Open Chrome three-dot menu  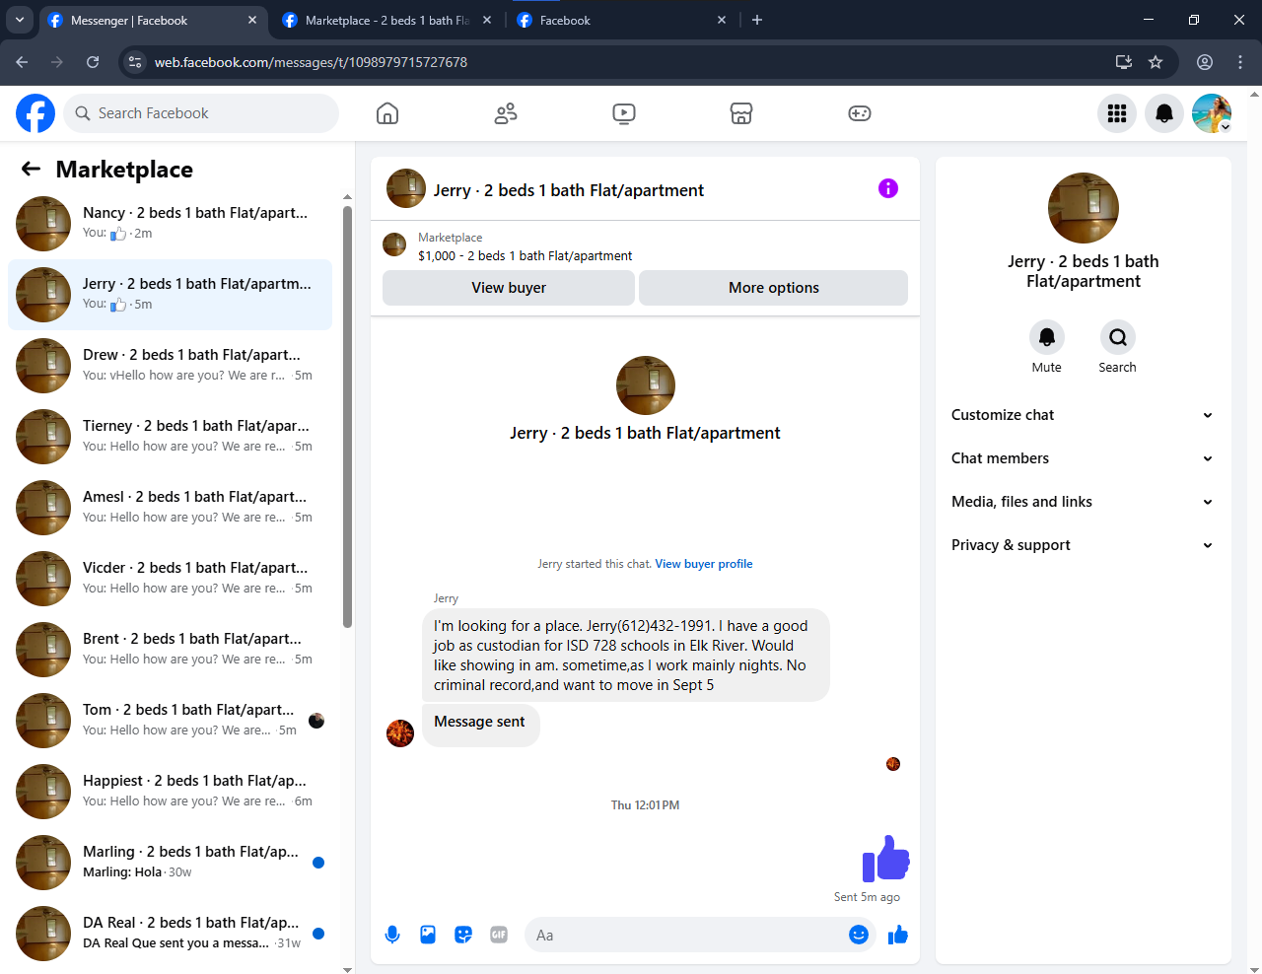coord(1240,62)
